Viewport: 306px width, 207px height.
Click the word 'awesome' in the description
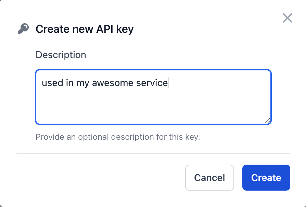pyautogui.click(x=113, y=83)
